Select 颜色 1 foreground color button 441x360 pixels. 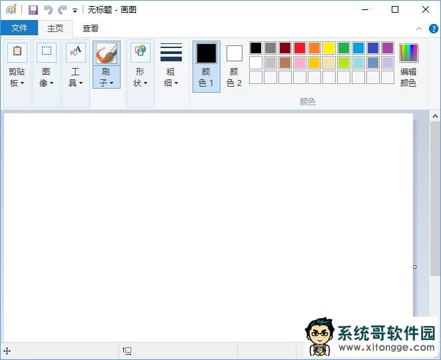(207, 67)
